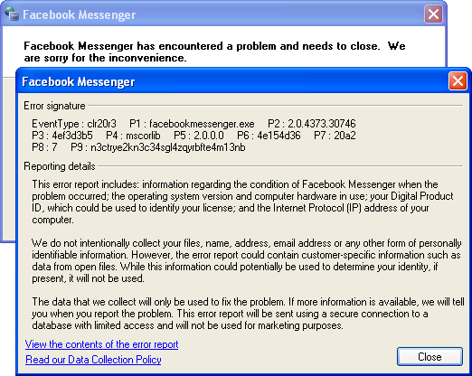
Task: Click 'has encountered a problem' message in back window
Action: 214,52
